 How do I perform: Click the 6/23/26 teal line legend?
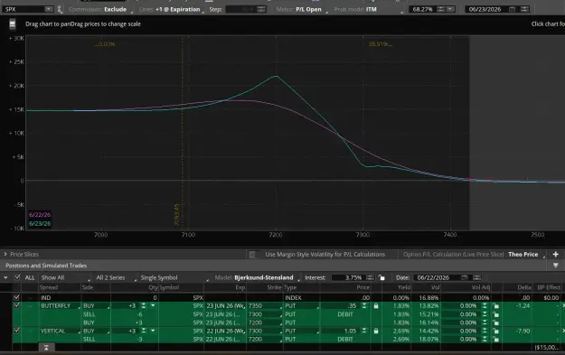click(x=40, y=224)
